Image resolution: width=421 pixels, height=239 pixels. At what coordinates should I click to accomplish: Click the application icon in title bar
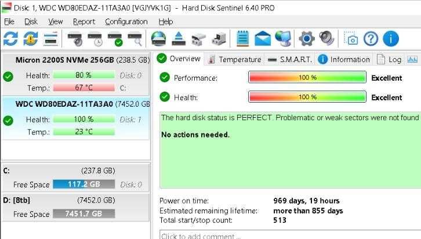coord(6,8)
